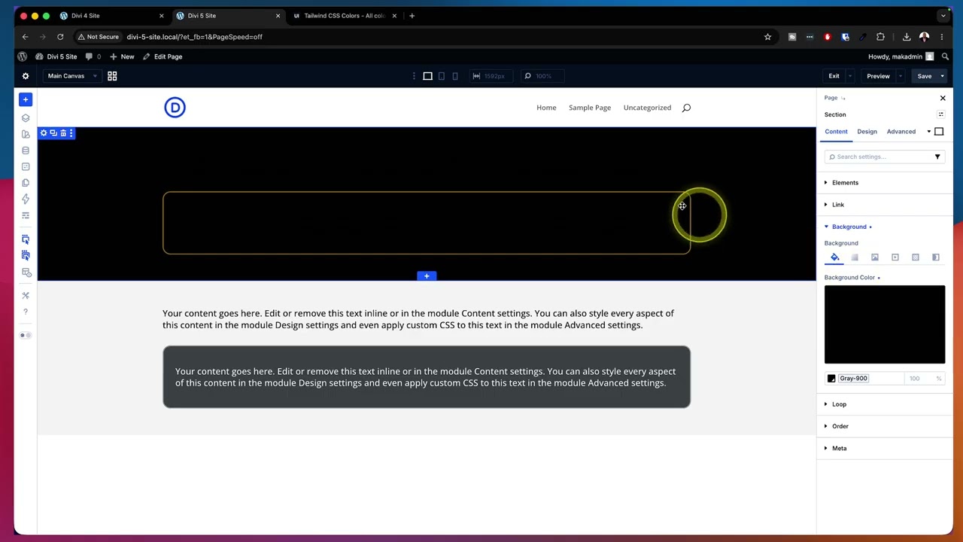The width and height of the screenshot is (963, 542).
Task: Close the Section settings panel
Action: coord(943,98)
